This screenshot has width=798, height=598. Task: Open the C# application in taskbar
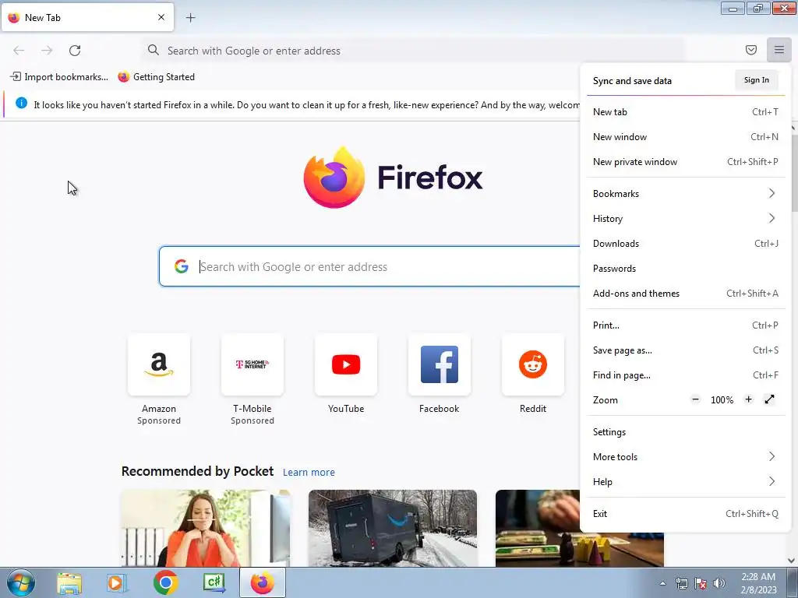(214, 582)
